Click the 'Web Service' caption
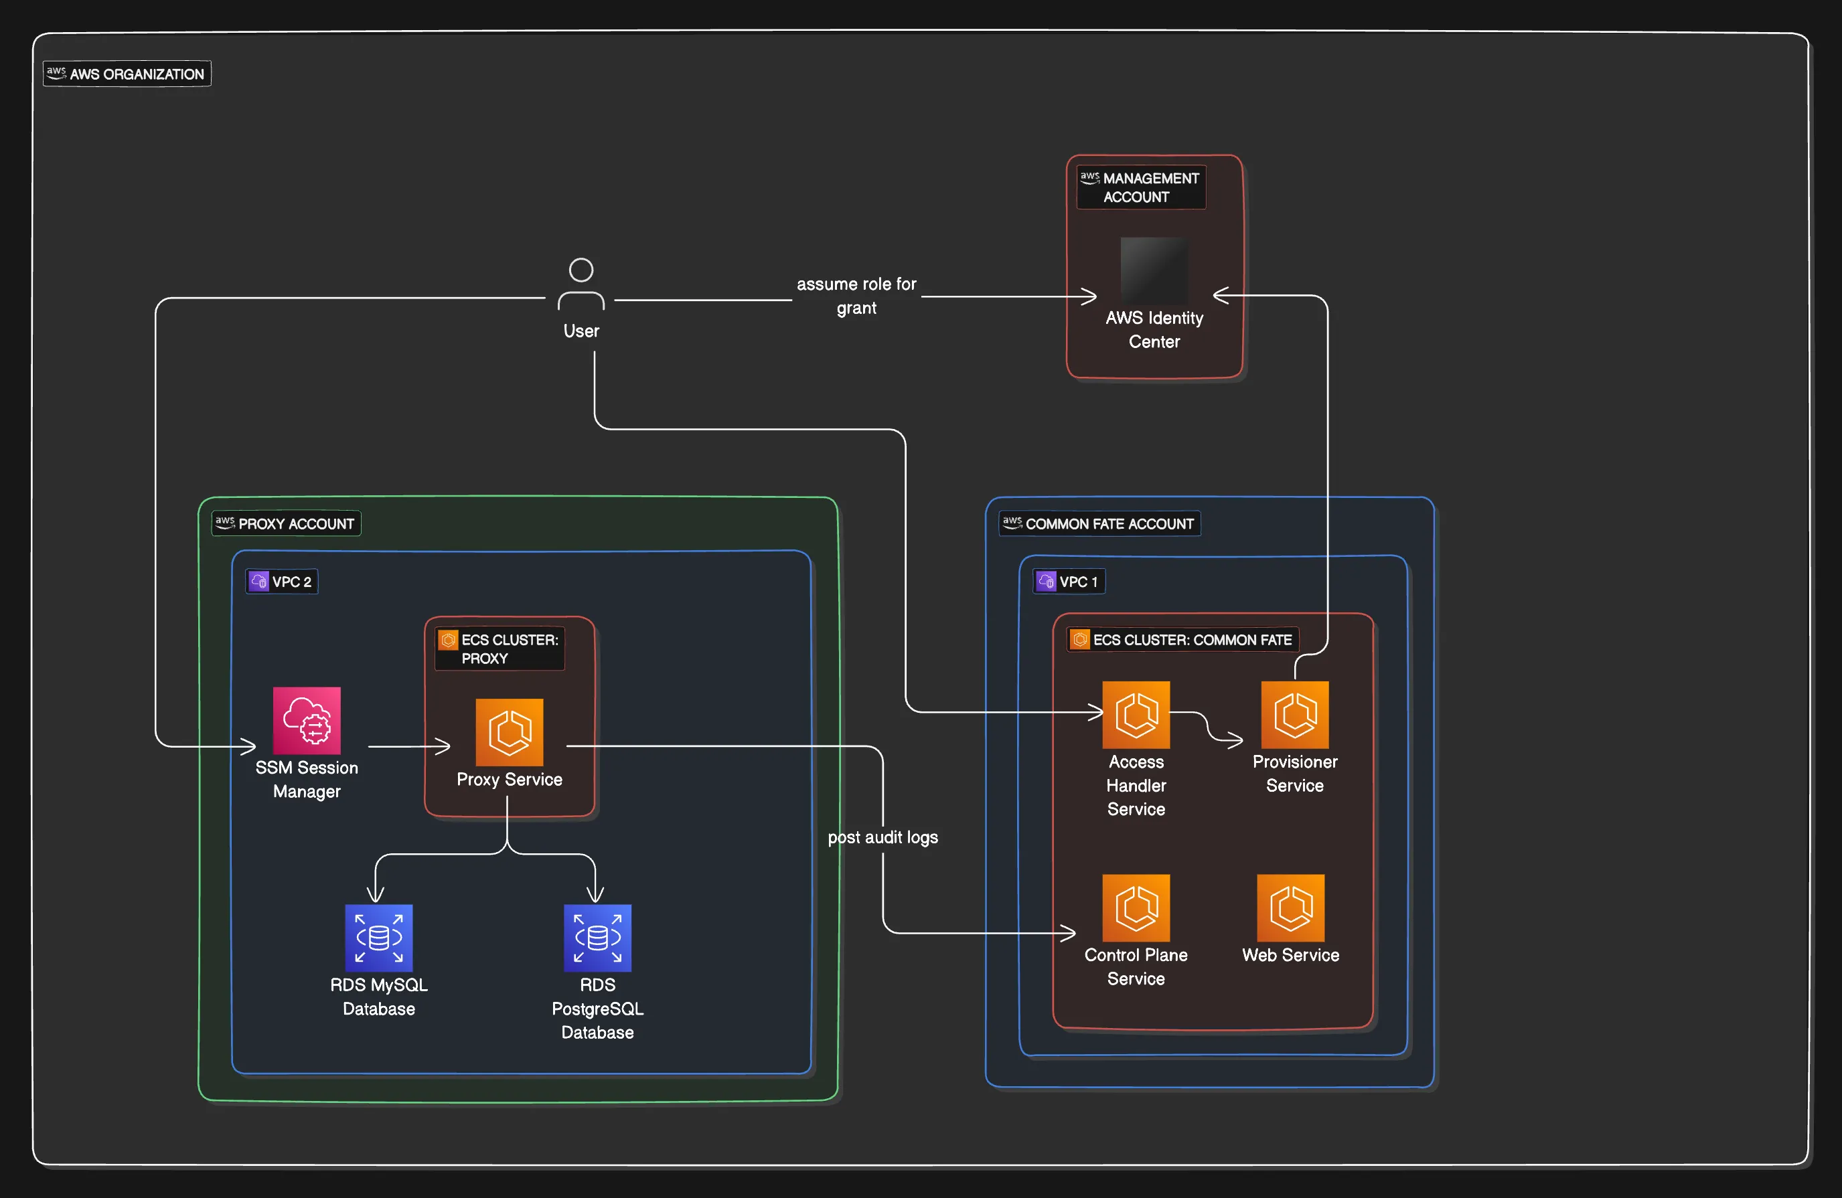The height and width of the screenshot is (1198, 1842). (x=1291, y=955)
